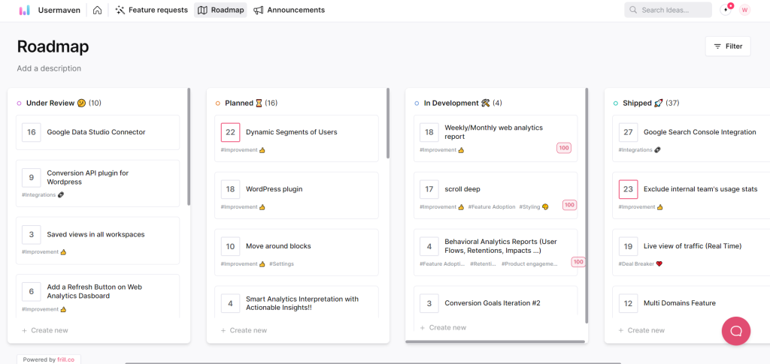Upvote Saved views in all workspaces (3)

[x=32, y=235]
